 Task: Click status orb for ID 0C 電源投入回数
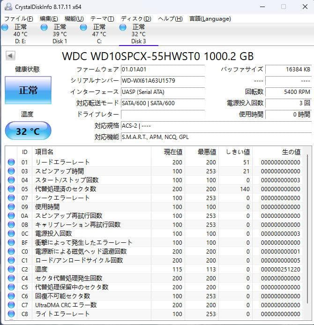pyautogui.click(x=11, y=233)
